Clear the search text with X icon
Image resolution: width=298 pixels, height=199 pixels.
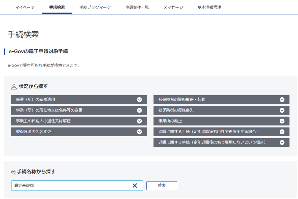135,186
